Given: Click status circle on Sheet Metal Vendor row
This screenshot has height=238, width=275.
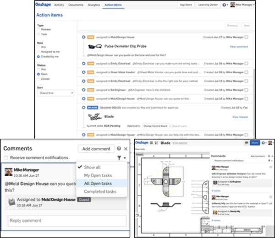Looking at the screenshot, I should (84, 72).
